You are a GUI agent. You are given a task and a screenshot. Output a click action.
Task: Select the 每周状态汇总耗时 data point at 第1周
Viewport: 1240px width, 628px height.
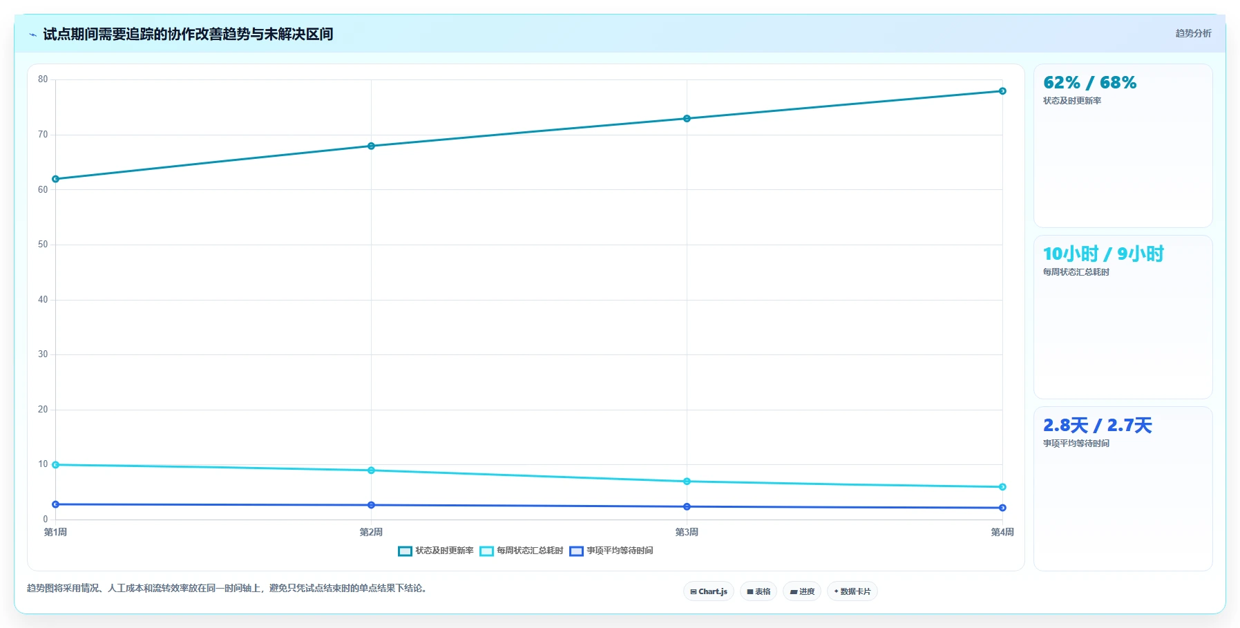pos(56,465)
